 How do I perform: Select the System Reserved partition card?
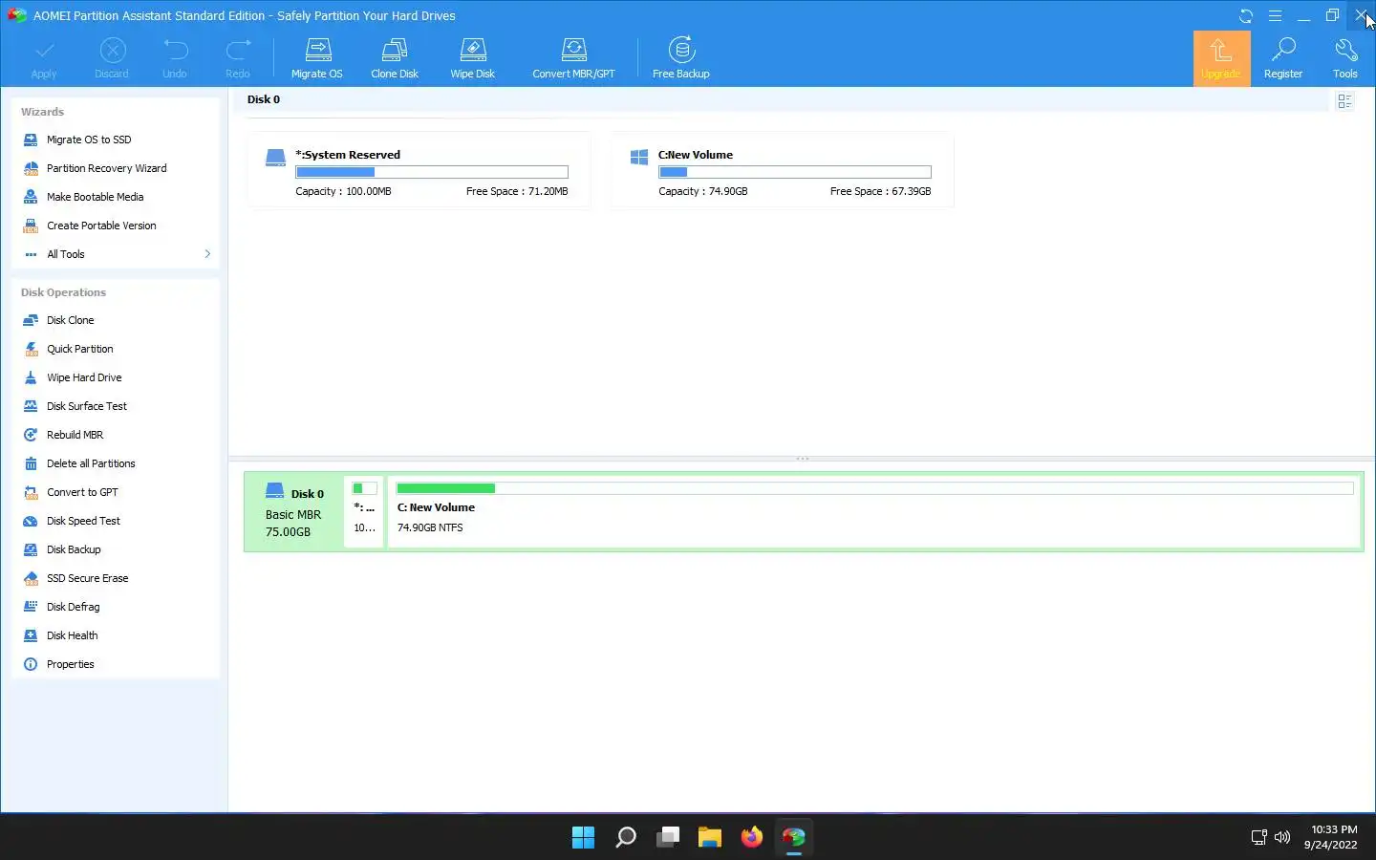point(419,171)
